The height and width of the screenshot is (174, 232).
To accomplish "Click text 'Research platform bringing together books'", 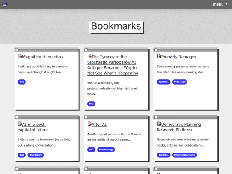I will coord(183,142).
